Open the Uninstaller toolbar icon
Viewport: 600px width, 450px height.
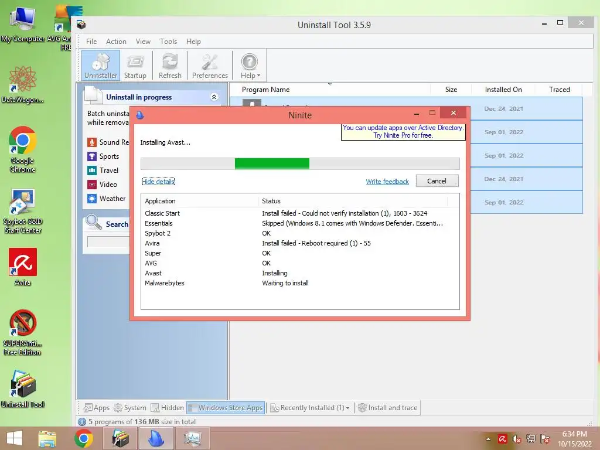101,65
